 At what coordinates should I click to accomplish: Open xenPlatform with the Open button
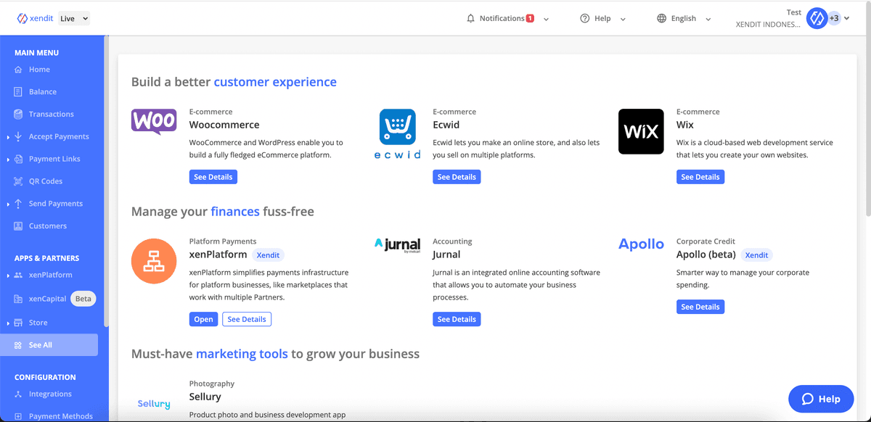click(x=204, y=319)
